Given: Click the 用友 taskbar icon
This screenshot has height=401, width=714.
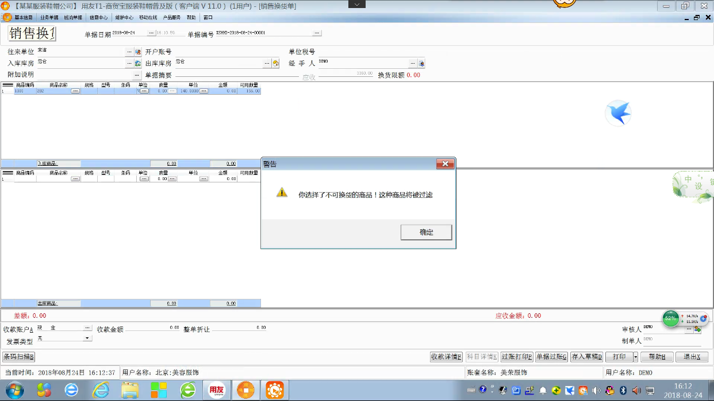Looking at the screenshot, I should [216, 391].
